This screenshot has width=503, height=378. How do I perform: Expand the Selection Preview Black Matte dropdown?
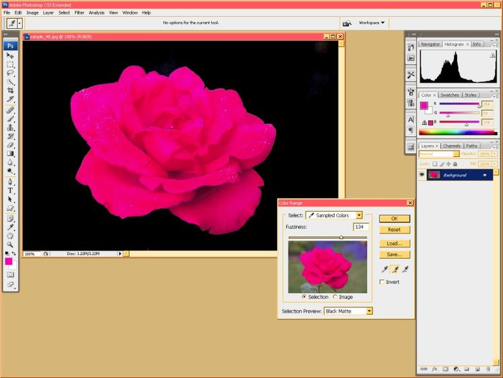[x=349, y=311]
